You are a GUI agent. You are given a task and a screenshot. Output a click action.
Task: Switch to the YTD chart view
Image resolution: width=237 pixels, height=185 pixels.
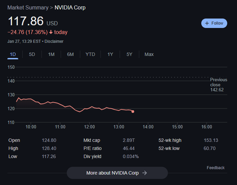90,54
